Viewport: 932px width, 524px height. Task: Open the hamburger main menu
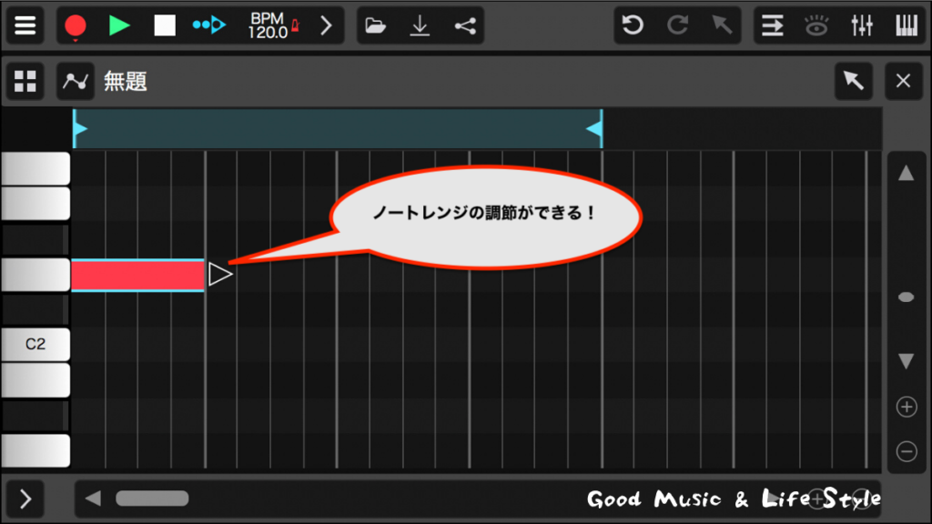pyautogui.click(x=25, y=25)
